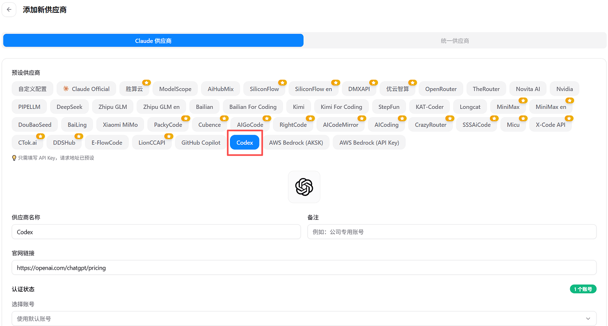
Task: Select the 自定义配置 preset
Action: point(33,89)
